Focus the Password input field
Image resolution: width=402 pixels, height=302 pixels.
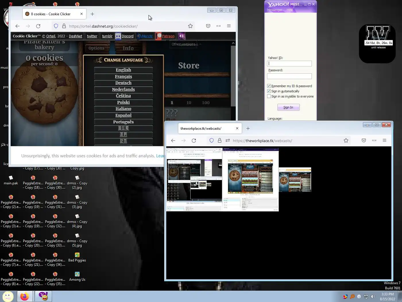pyautogui.click(x=289, y=76)
